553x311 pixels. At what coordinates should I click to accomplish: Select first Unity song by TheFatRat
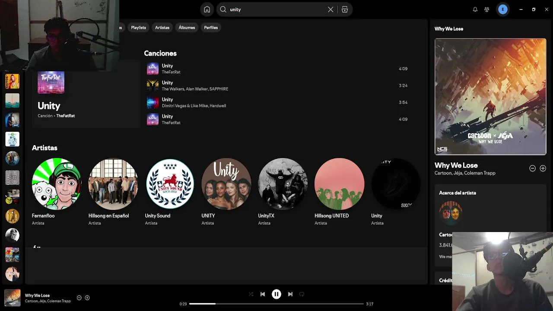[x=277, y=69]
